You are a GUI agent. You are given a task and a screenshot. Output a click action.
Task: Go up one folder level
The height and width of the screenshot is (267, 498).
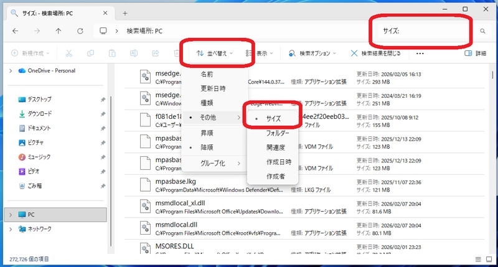[59, 30]
